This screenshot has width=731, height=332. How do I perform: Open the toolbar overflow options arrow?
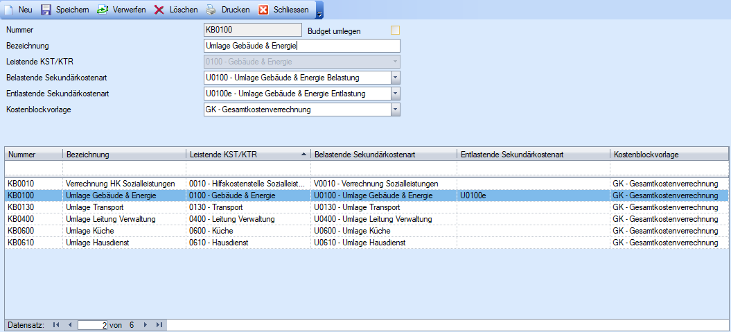click(x=319, y=14)
